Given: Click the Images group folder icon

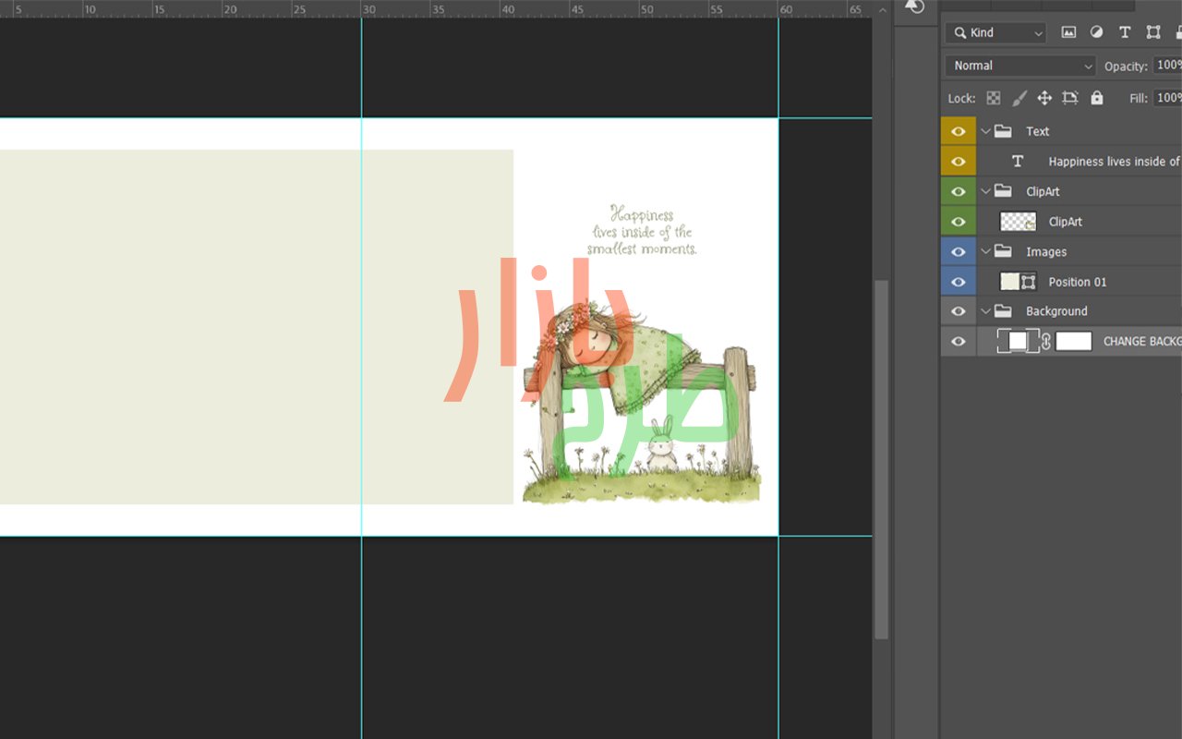Looking at the screenshot, I should click(x=1003, y=251).
